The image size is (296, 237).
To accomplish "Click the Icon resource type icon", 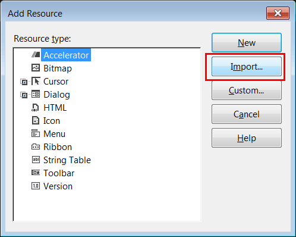I will 36,120.
